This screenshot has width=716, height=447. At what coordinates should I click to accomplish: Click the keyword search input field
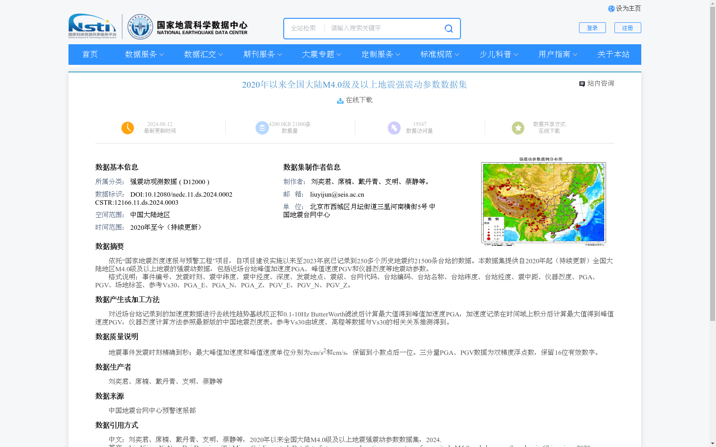tap(383, 28)
